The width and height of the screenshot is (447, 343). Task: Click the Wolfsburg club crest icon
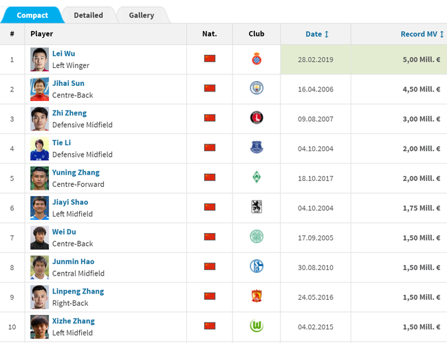click(257, 326)
